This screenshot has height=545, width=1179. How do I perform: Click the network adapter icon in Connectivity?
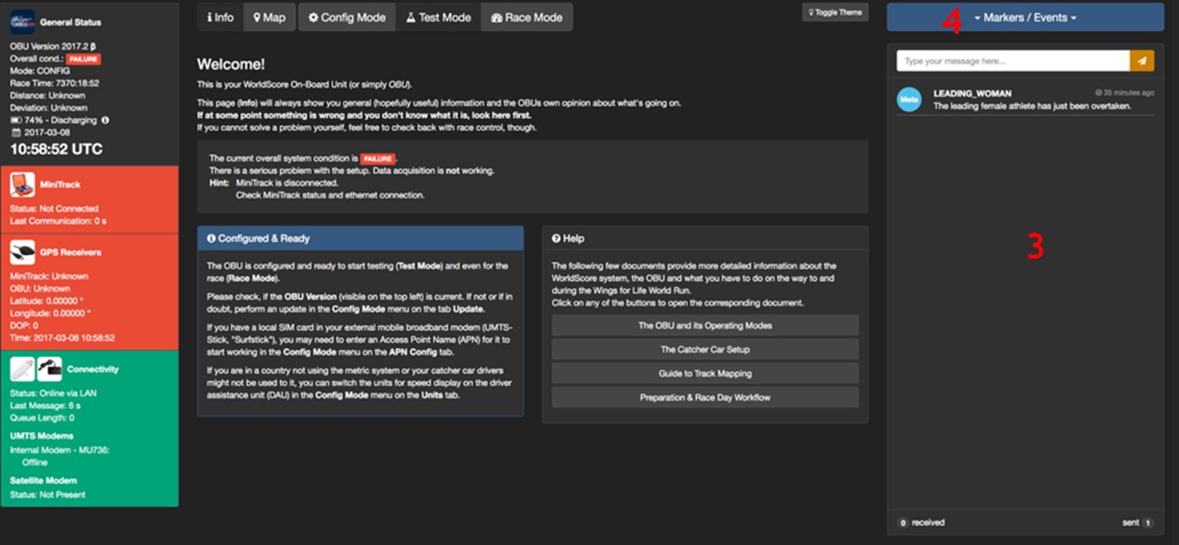tap(49, 369)
